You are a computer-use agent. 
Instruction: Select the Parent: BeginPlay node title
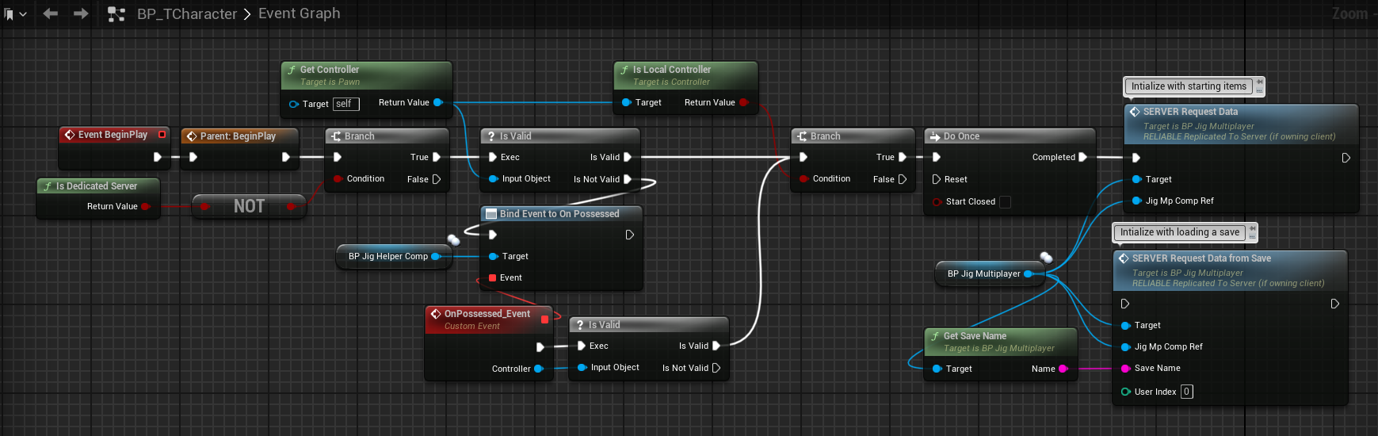pyautogui.click(x=238, y=136)
